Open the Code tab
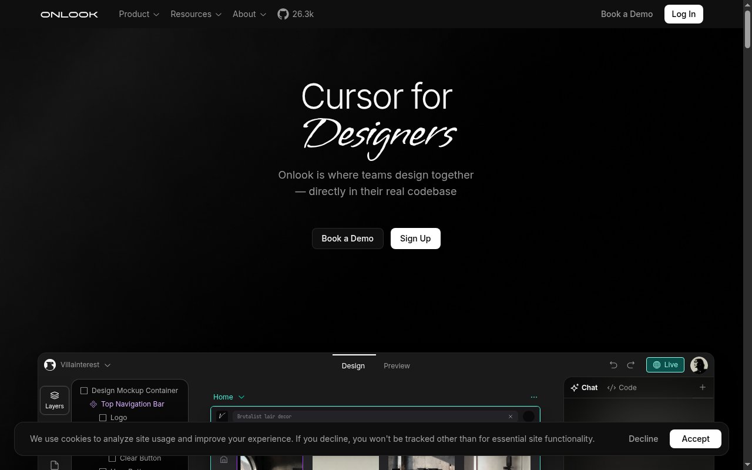The height and width of the screenshot is (470, 752). point(622,388)
